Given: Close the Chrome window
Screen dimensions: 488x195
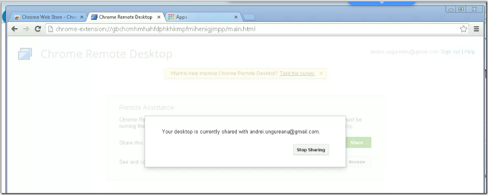Looking at the screenshot, I should [475, 9].
